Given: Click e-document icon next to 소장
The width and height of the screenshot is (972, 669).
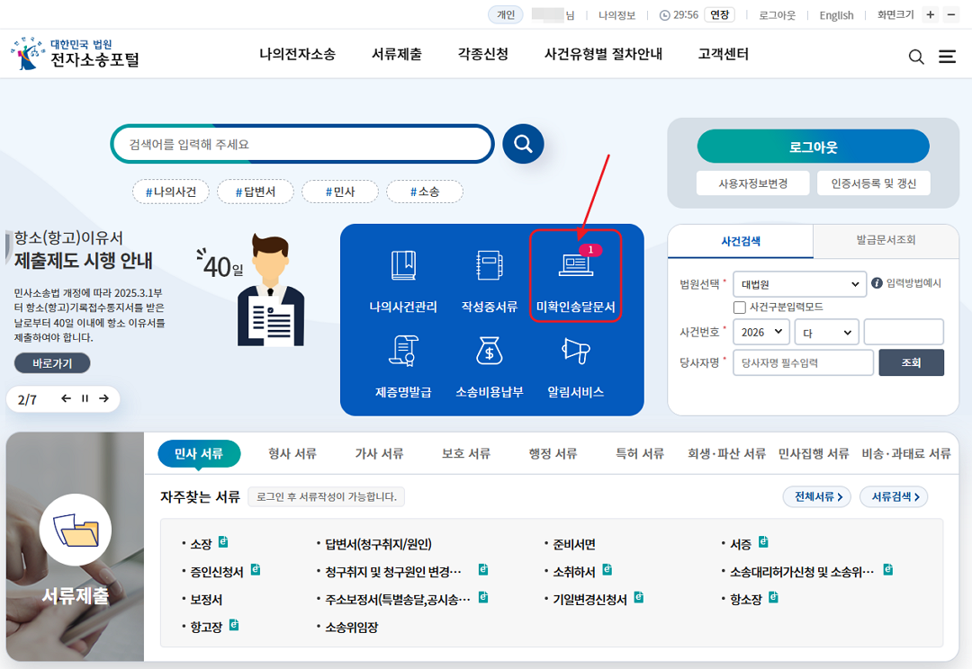Looking at the screenshot, I should (223, 542).
